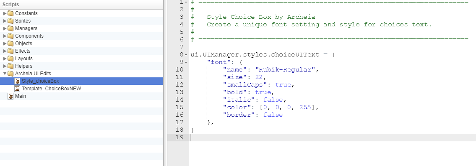
Task: Select the Components tree item
Action: (x=81, y=36)
